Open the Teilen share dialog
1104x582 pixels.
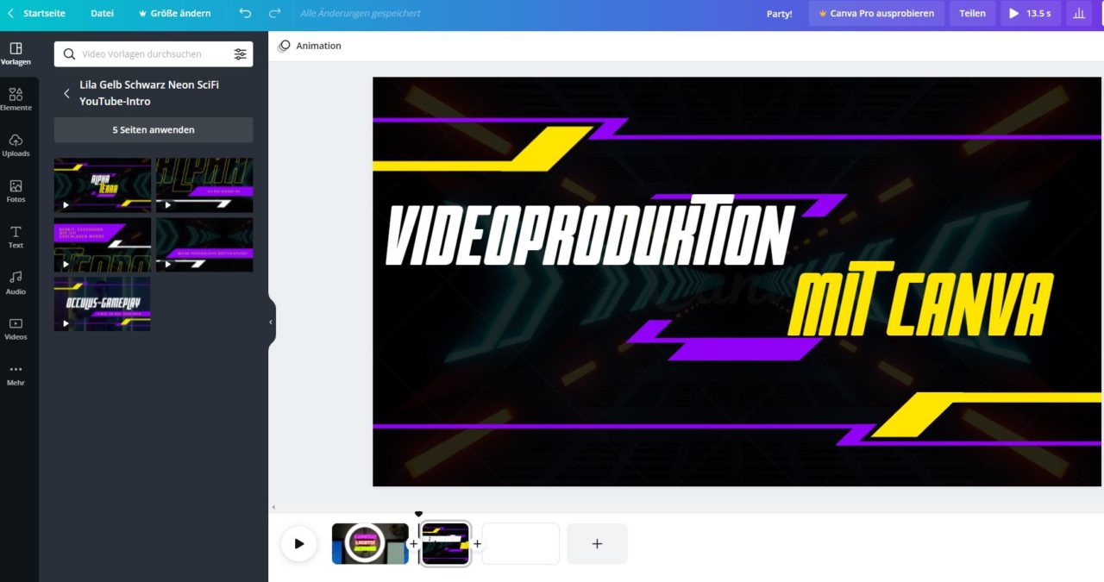972,14
